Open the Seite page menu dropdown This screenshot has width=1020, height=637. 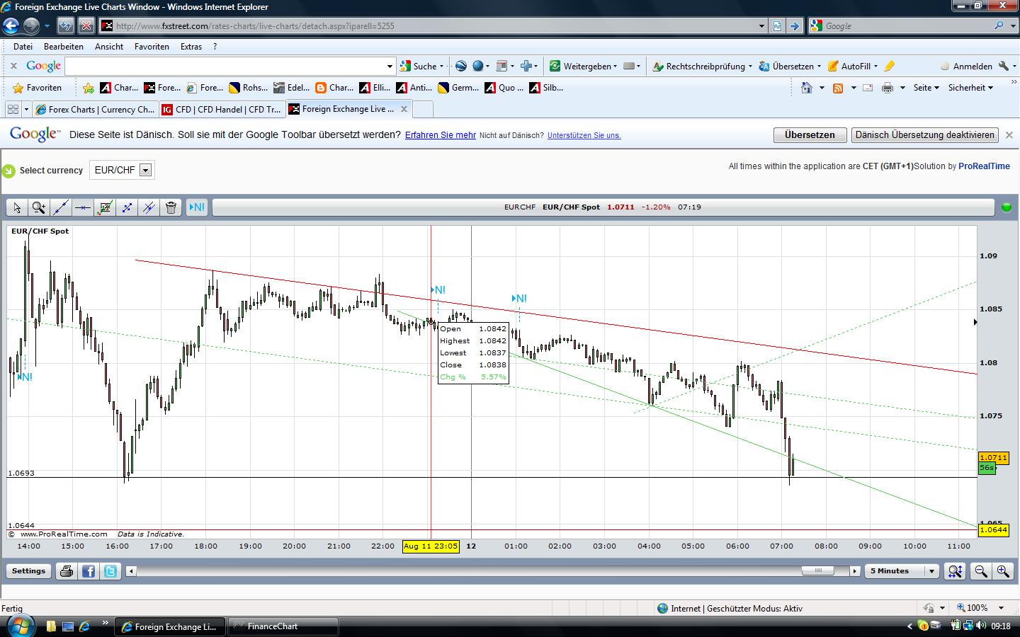coord(926,88)
